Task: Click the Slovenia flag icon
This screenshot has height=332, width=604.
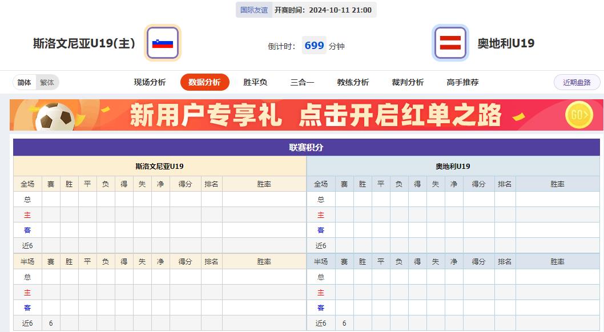Action: click(163, 42)
